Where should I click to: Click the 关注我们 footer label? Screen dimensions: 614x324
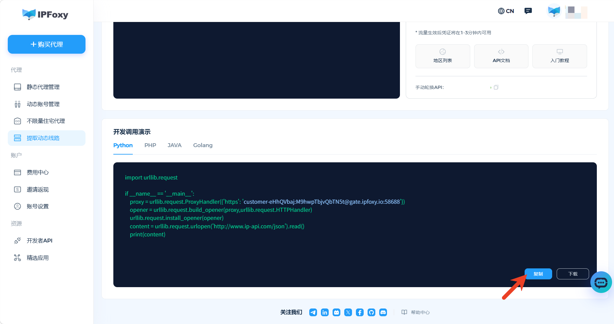(x=291, y=312)
